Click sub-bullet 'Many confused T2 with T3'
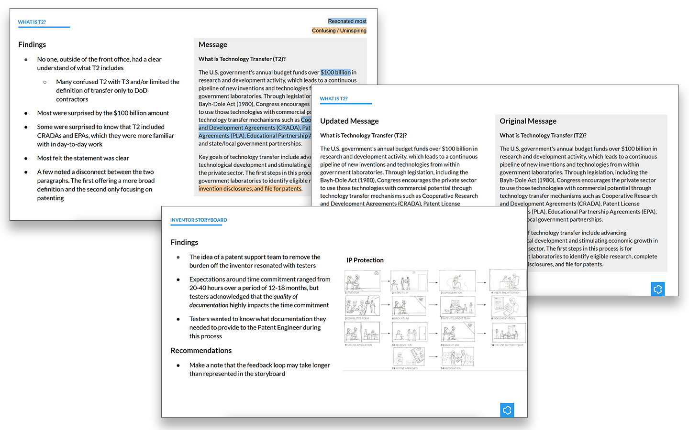The image size is (689, 430). coord(118,90)
